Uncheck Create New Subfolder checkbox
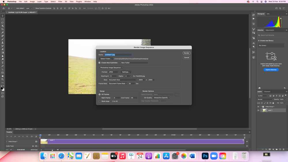Image resolution: width=288 pixels, height=162 pixels. coord(99,63)
